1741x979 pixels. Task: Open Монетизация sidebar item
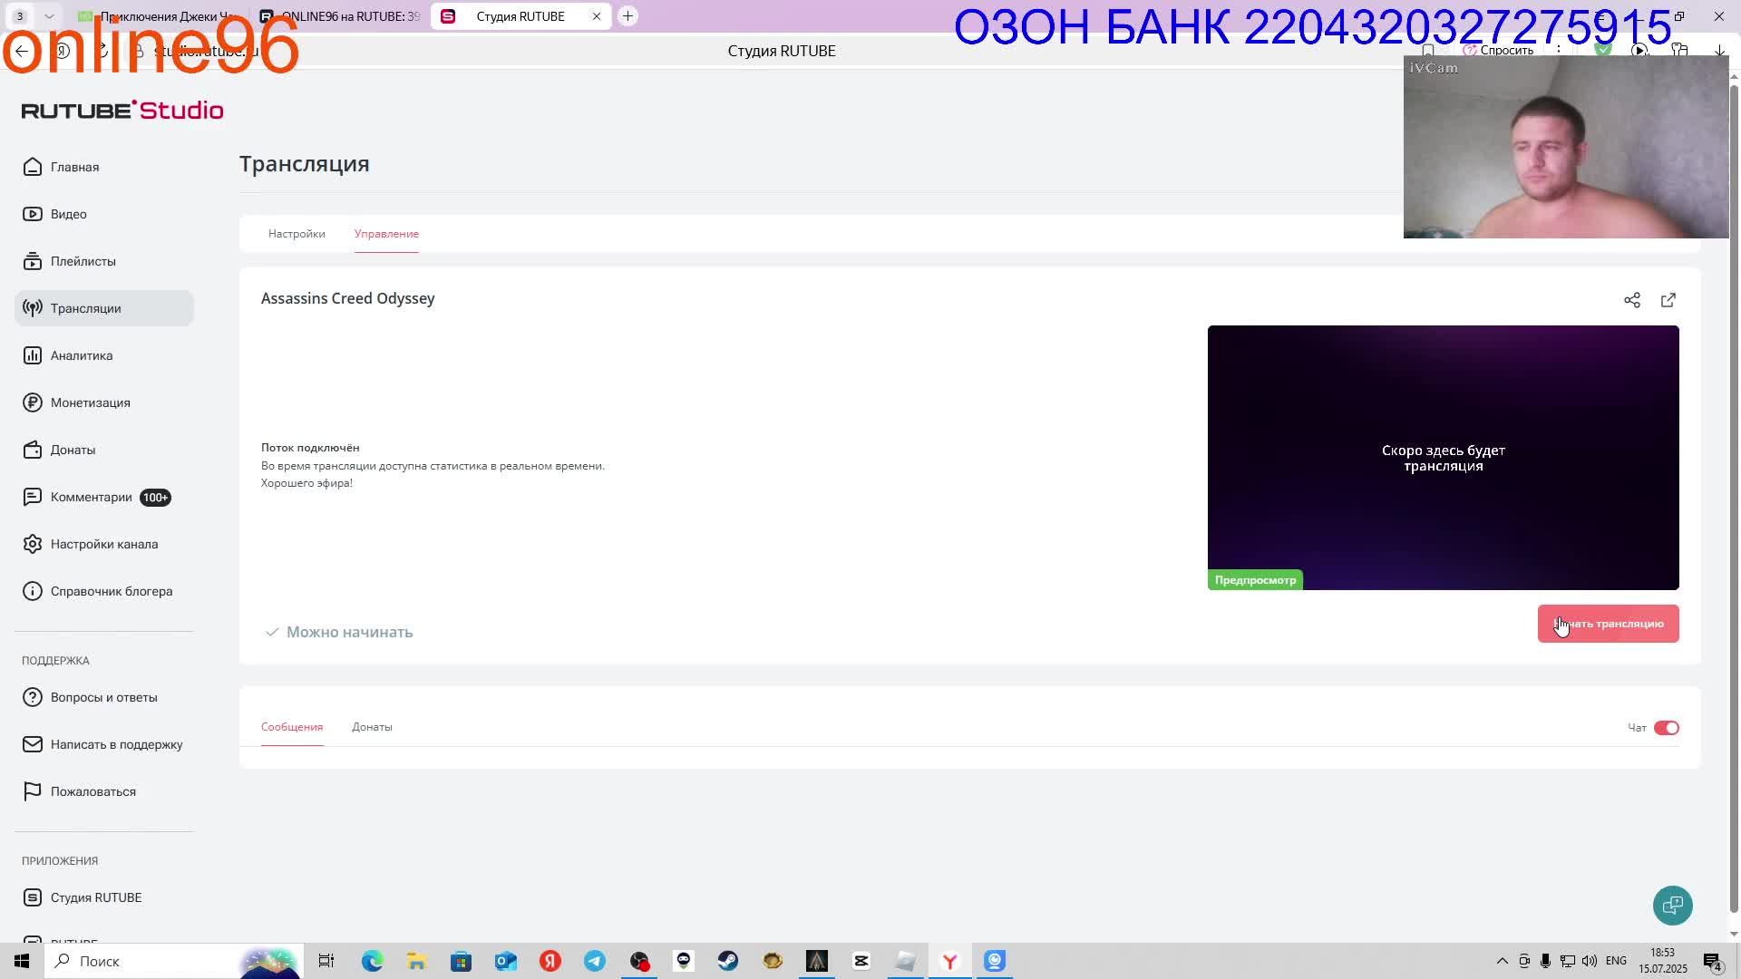(90, 402)
